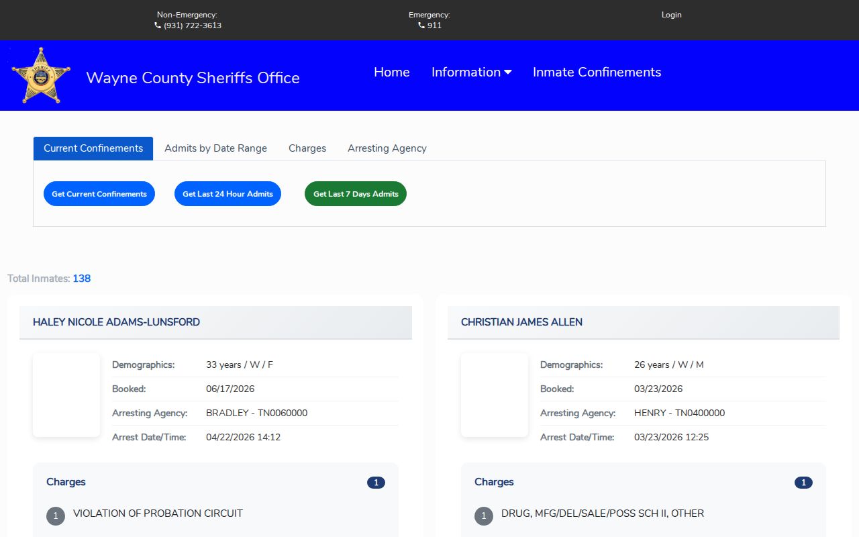Click the non-emergency phone icon
Viewport: 859px width, 537px height.
(158, 26)
